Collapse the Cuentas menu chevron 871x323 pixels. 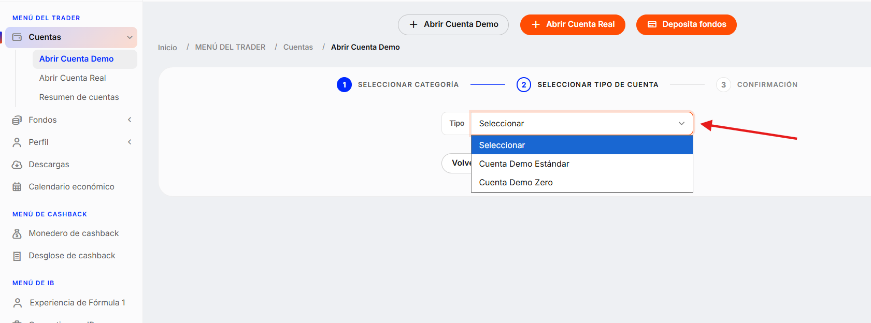(x=130, y=37)
